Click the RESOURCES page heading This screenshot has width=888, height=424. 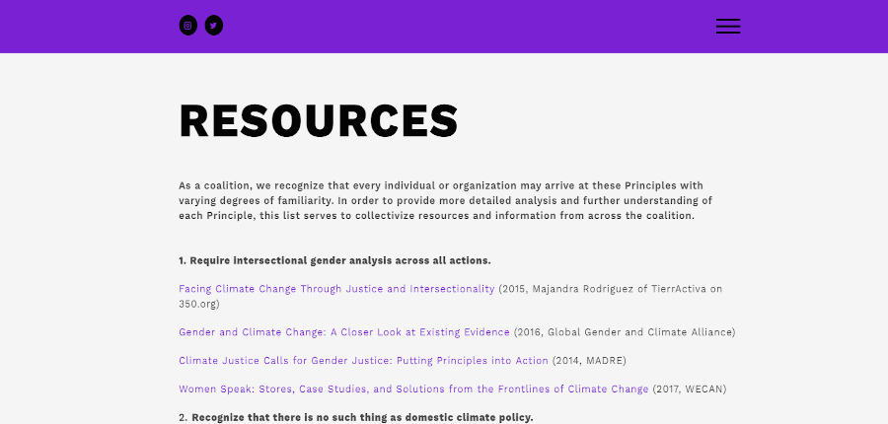[319, 121]
